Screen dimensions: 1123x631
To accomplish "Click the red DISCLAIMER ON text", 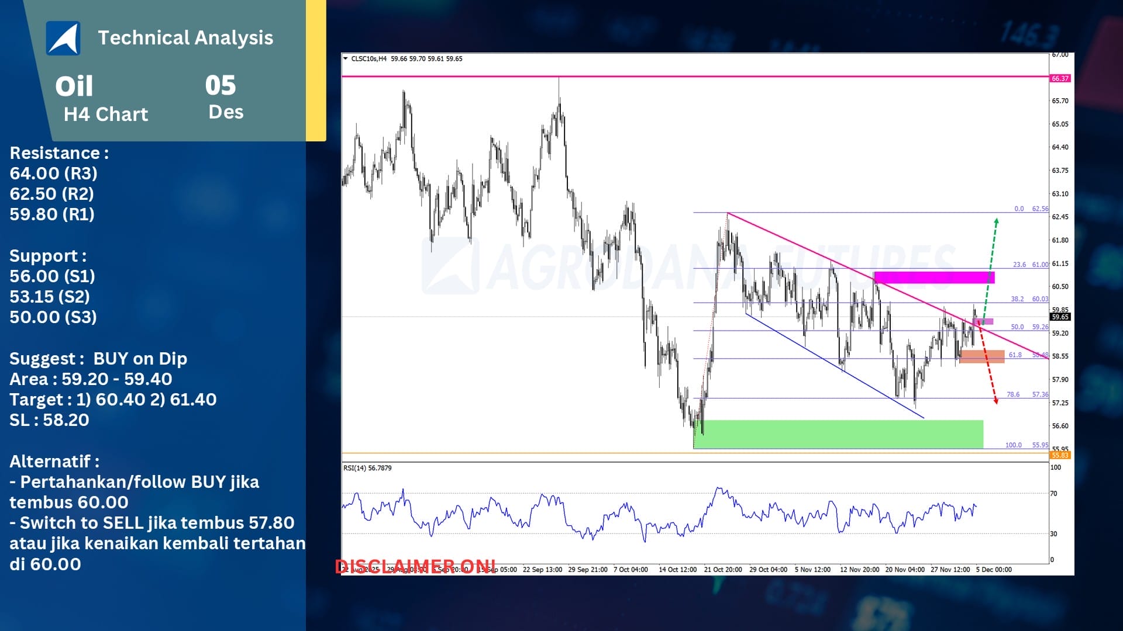I will 415,566.
